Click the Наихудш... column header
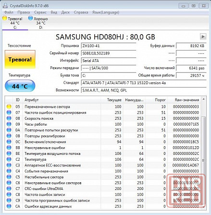The width and height of the screenshot is (211, 215). 134,100
